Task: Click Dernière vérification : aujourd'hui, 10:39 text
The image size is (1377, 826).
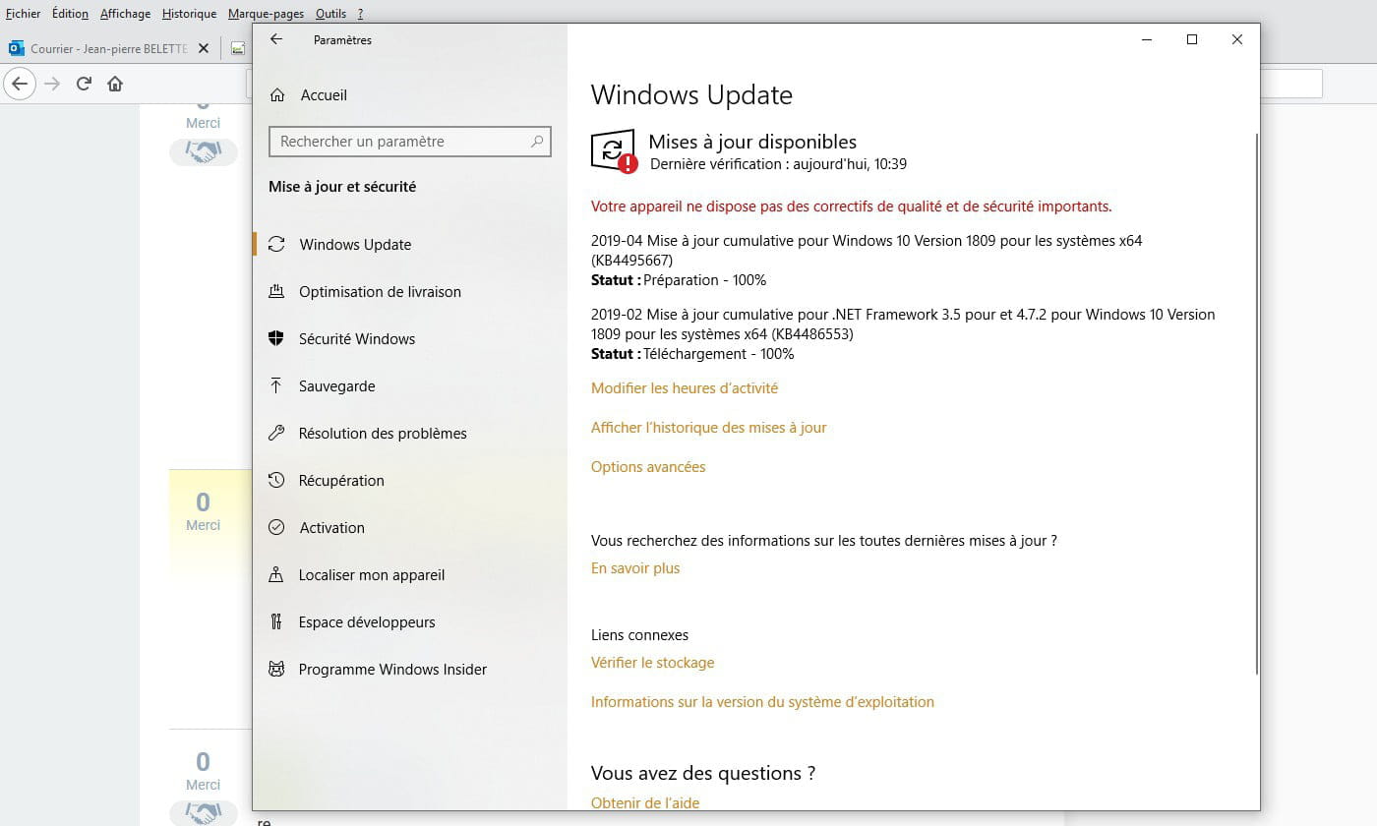Action: (778, 164)
